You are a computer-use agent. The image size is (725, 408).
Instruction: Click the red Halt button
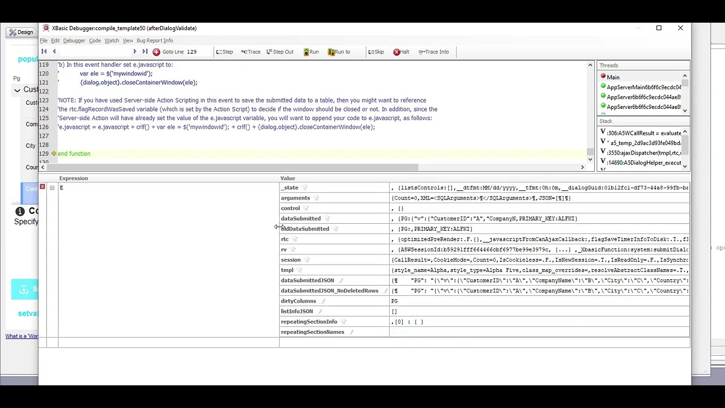(401, 52)
